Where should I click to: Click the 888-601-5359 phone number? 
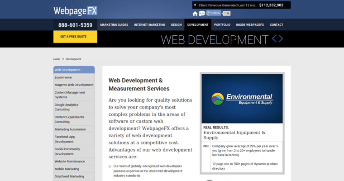pyautogui.click(x=75, y=25)
